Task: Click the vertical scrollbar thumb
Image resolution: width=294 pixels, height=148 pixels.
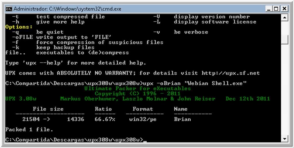Action: (285, 39)
